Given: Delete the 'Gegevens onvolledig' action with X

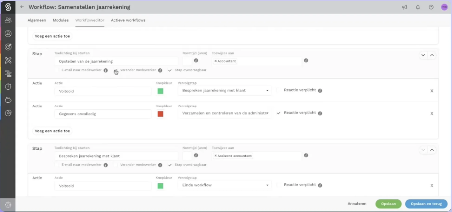Looking at the screenshot, I should click(432, 114).
